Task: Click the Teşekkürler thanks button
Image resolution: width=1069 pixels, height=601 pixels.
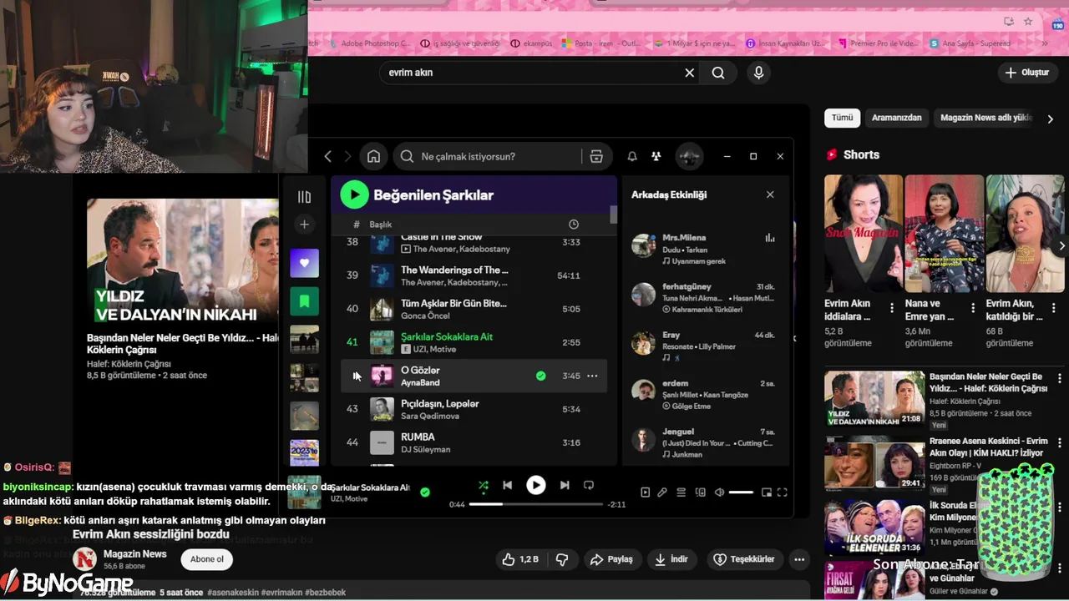Action: [744, 559]
